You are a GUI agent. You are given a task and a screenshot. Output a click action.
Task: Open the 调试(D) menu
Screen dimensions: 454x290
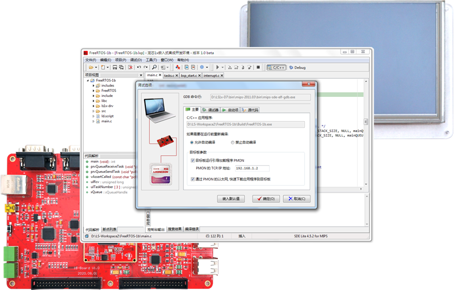point(136,60)
